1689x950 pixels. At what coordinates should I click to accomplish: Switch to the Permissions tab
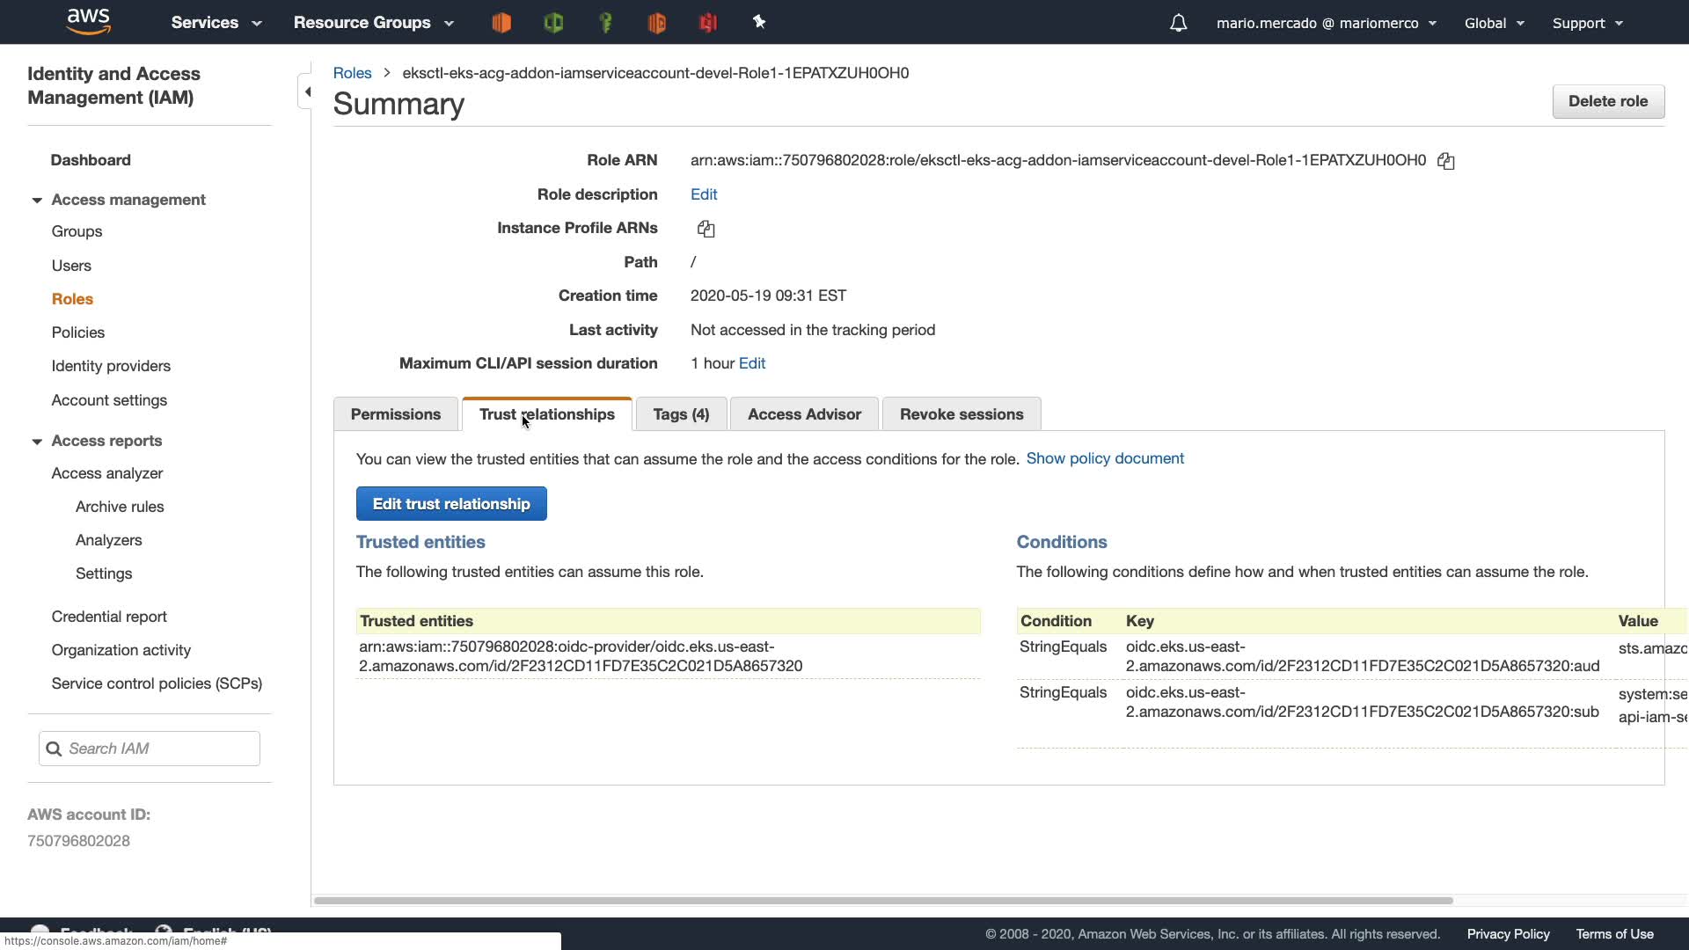pyautogui.click(x=395, y=414)
